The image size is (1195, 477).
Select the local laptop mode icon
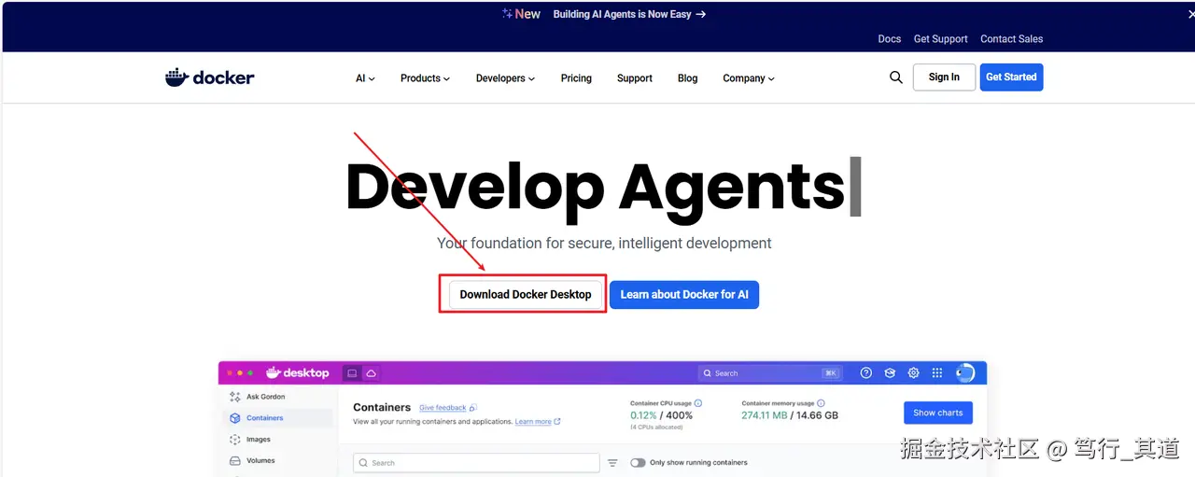[x=352, y=372]
